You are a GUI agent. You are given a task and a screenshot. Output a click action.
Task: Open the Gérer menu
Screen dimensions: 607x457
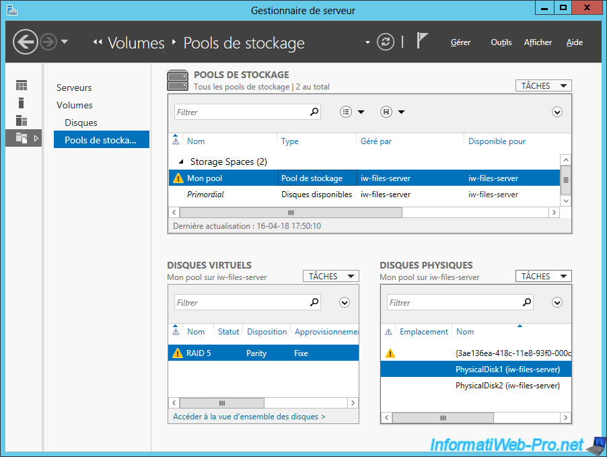(460, 42)
